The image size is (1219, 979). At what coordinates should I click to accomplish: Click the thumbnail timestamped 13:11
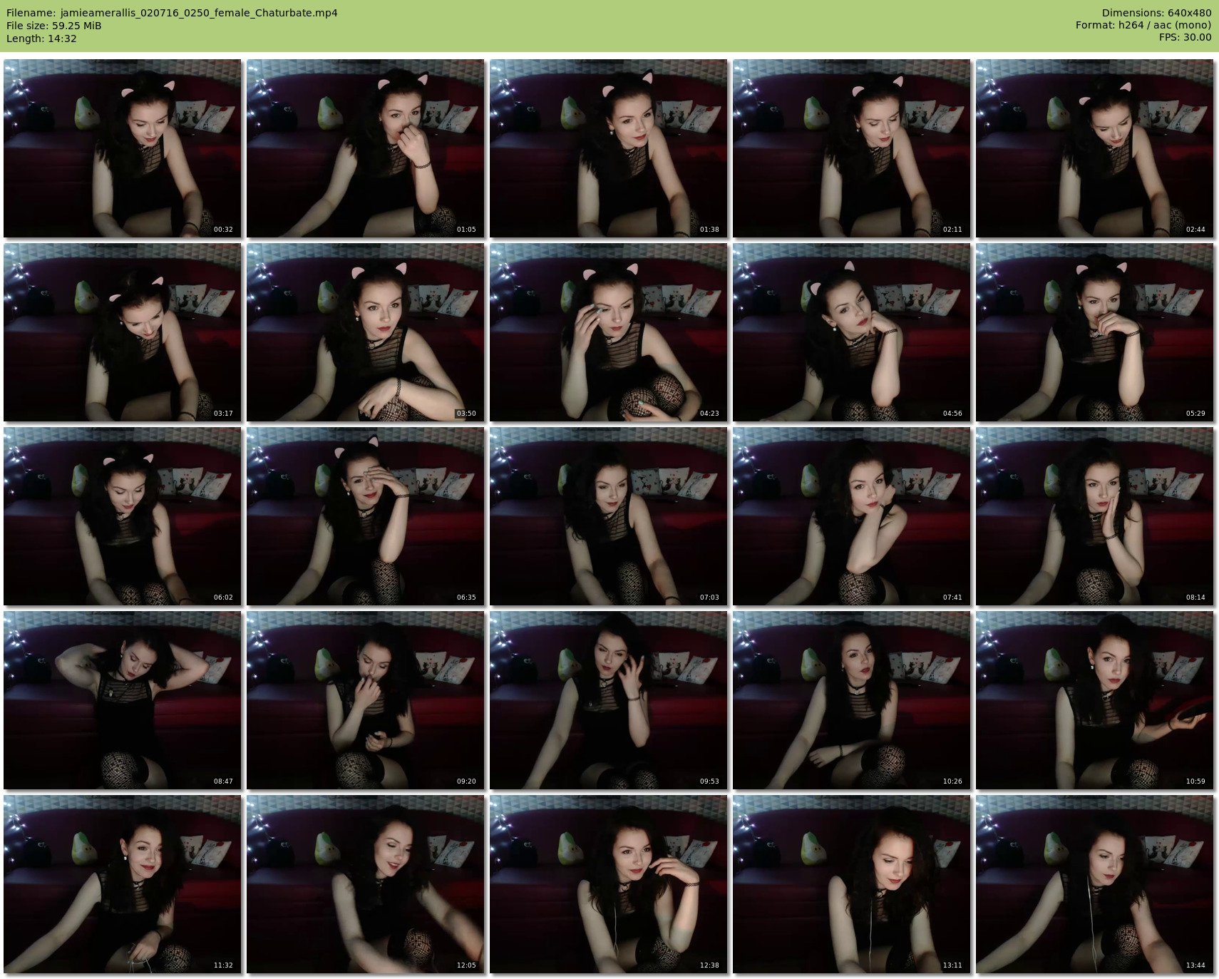(x=852, y=884)
